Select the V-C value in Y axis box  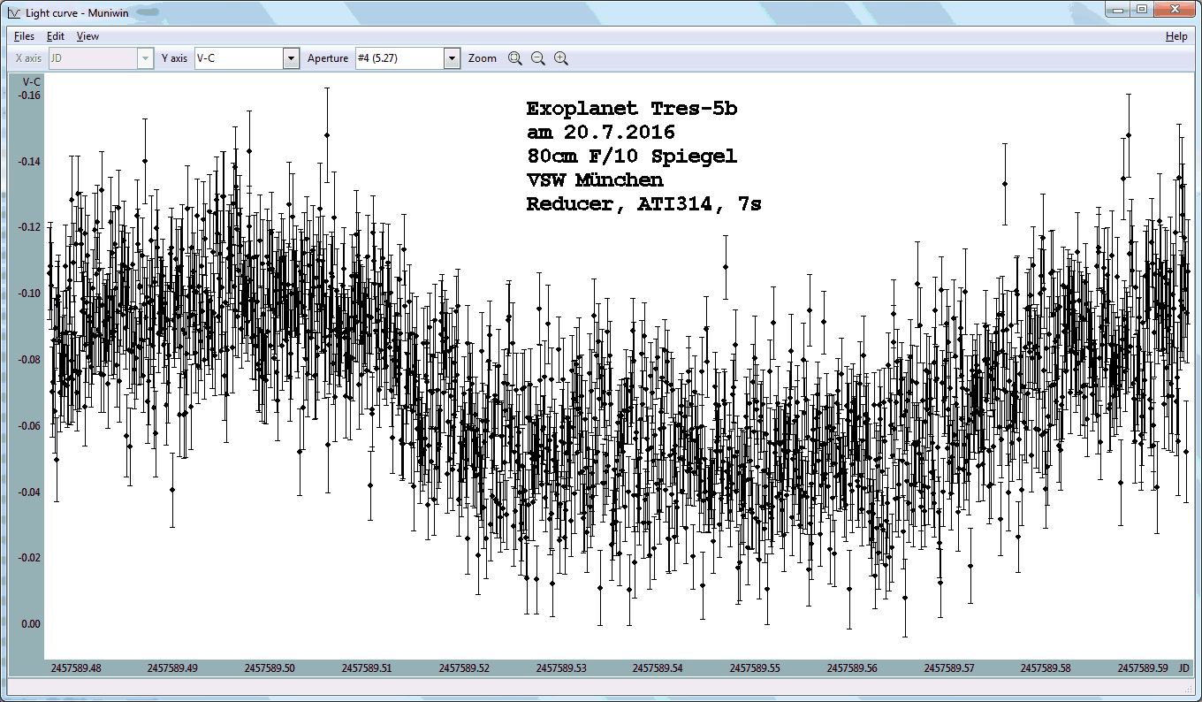coord(237,58)
